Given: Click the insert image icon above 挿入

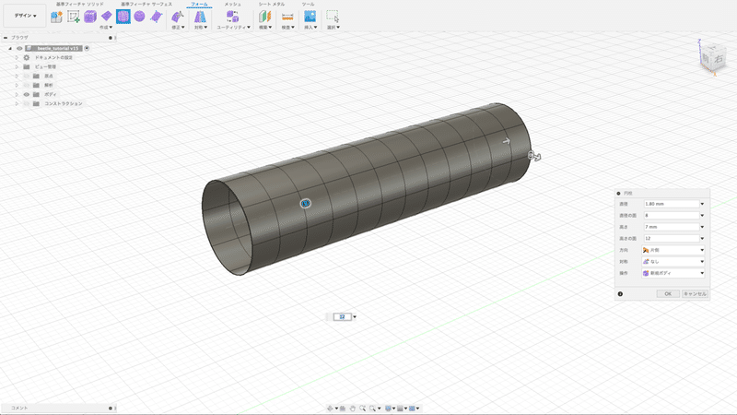Looking at the screenshot, I should 310,17.
